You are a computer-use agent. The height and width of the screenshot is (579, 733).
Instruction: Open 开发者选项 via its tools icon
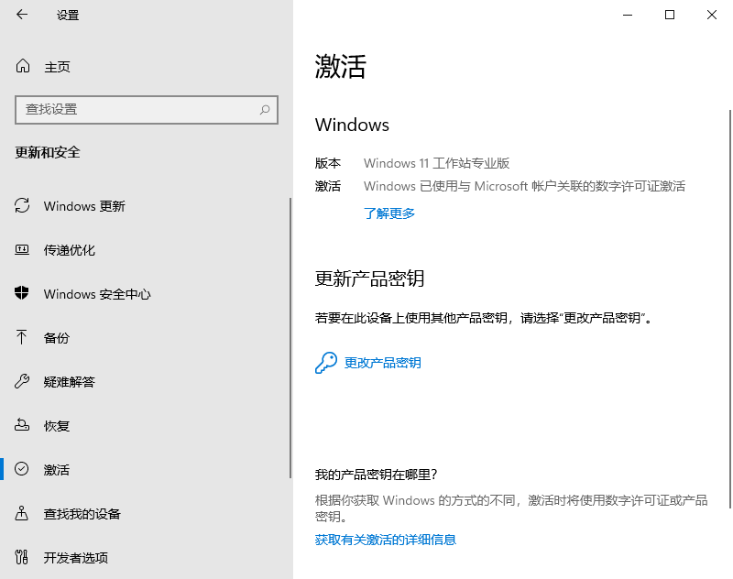pyautogui.click(x=22, y=557)
